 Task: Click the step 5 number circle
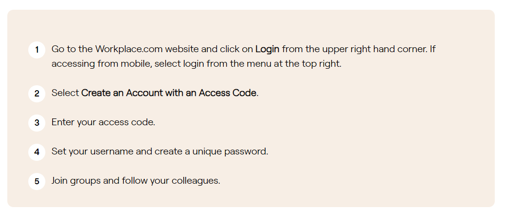coord(37,181)
